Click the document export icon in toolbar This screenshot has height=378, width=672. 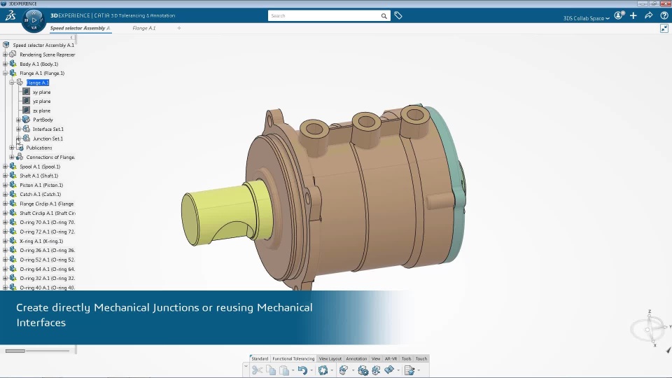[409, 370]
